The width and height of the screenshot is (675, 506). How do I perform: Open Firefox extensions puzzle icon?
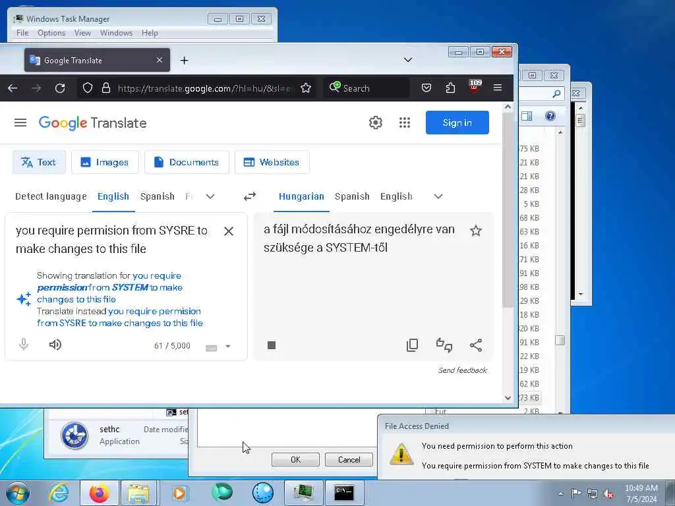click(x=450, y=88)
